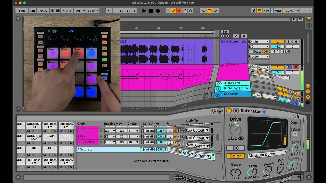
Task: Deactivate track 1 with its activator
Action: (278, 42)
